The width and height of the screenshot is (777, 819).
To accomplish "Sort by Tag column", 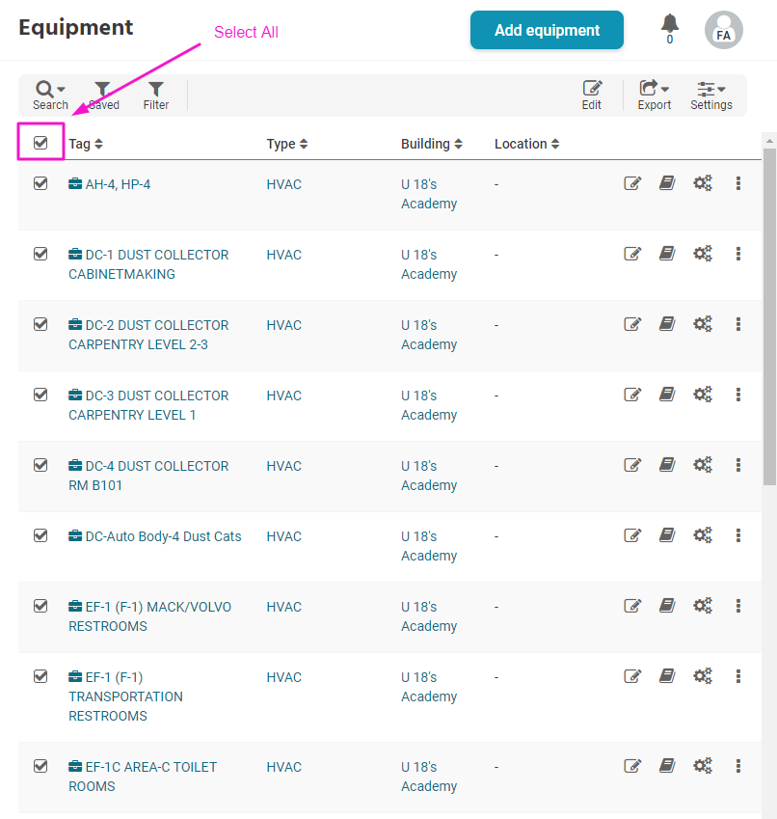I will pyautogui.click(x=86, y=144).
